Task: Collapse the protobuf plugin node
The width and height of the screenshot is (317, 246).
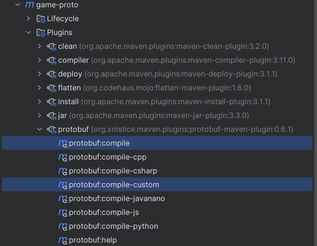Action: point(40,129)
